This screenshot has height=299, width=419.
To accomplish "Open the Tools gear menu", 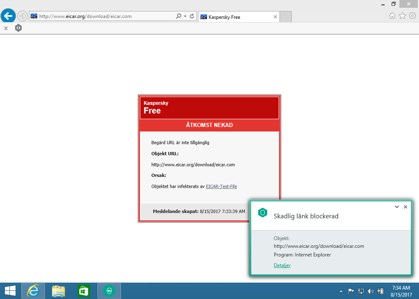I will [412, 16].
